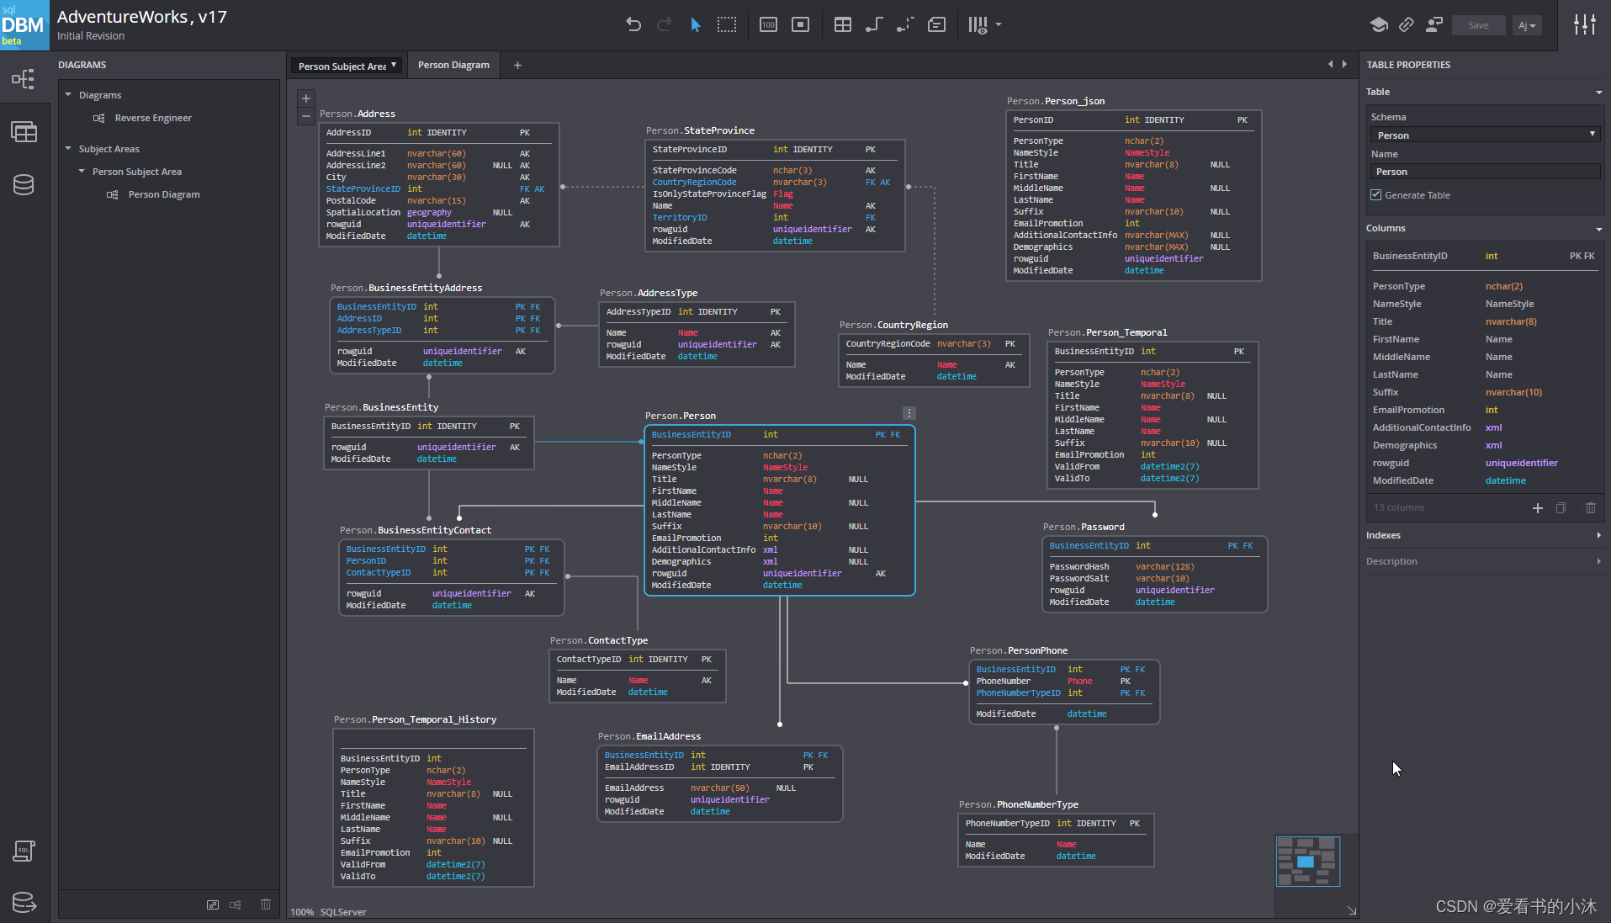
Task: Open the database sidebar icon
Action: pyautogui.click(x=24, y=184)
